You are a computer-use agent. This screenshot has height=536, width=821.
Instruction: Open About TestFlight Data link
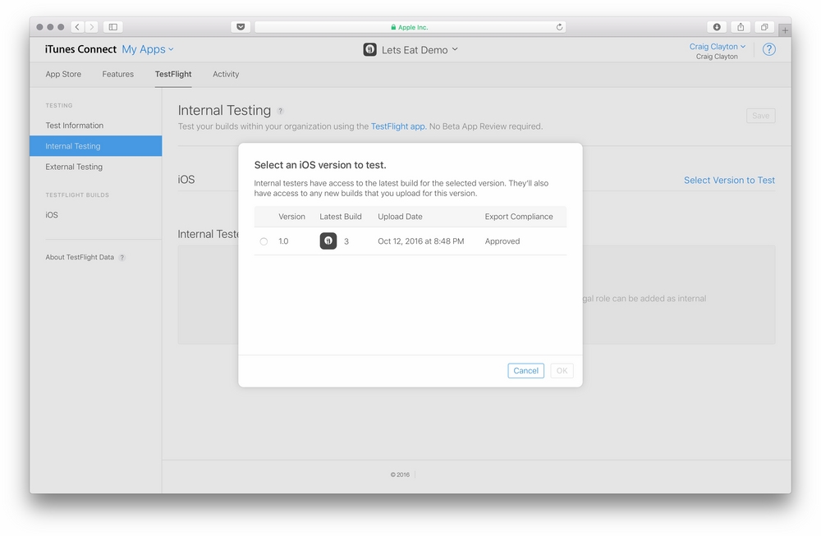pyautogui.click(x=80, y=258)
